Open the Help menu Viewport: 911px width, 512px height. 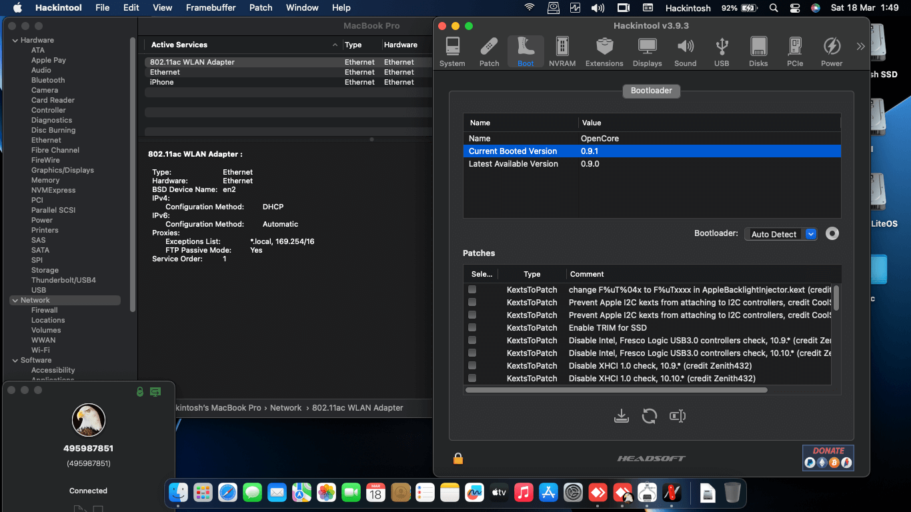(x=341, y=8)
